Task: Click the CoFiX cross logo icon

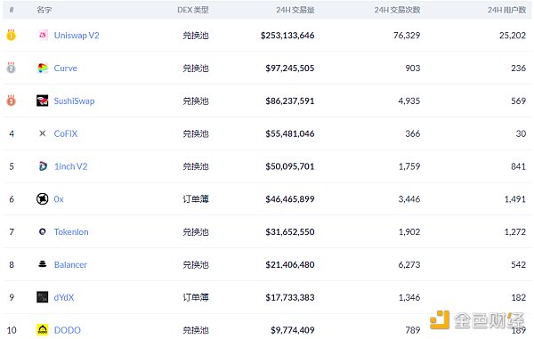Action: pyautogui.click(x=43, y=133)
